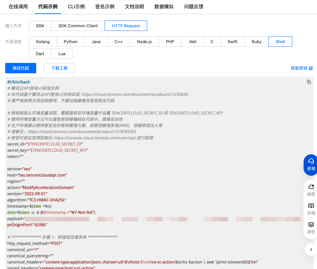Pick Golang as the language
Viewport: 317px width, 269px height.
[43, 42]
